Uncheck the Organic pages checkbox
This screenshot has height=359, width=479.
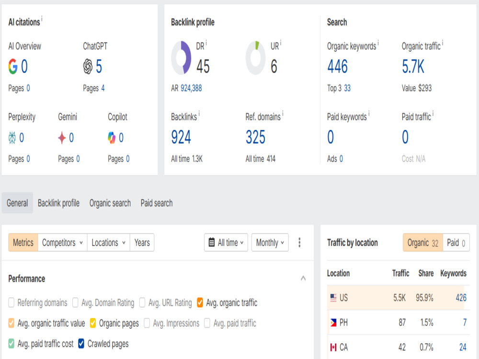coord(93,323)
